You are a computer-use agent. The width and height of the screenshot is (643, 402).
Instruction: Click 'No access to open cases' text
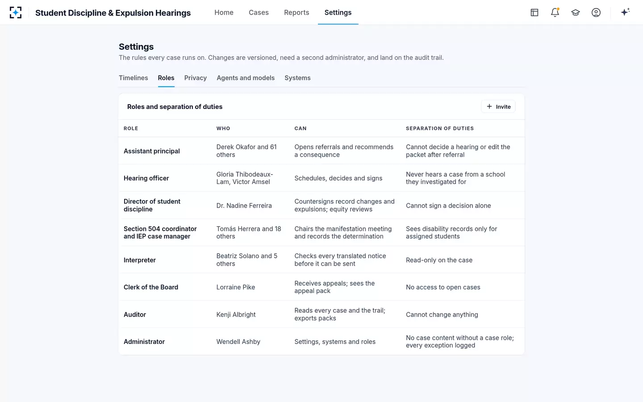tap(443, 287)
